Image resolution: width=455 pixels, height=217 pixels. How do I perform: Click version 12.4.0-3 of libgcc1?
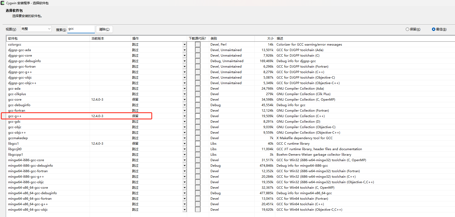pyautogui.click(x=97, y=144)
